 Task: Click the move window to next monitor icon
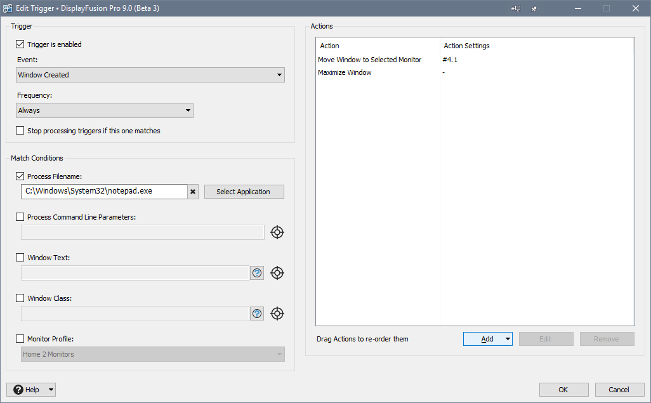(516, 8)
